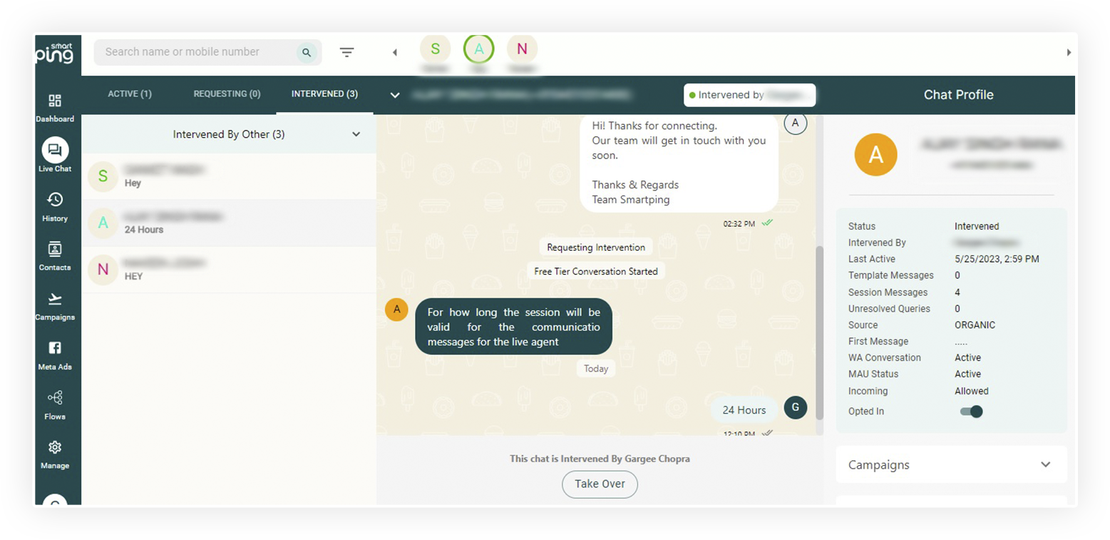Click the Today date separator
Image resolution: width=1110 pixels, height=540 pixels.
(x=596, y=369)
